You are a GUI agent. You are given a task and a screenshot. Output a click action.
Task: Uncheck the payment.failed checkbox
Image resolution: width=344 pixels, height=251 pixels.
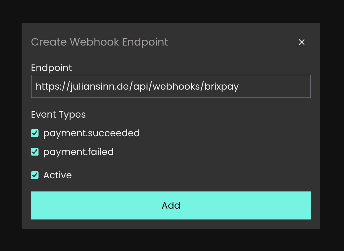[x=35, y=152]
